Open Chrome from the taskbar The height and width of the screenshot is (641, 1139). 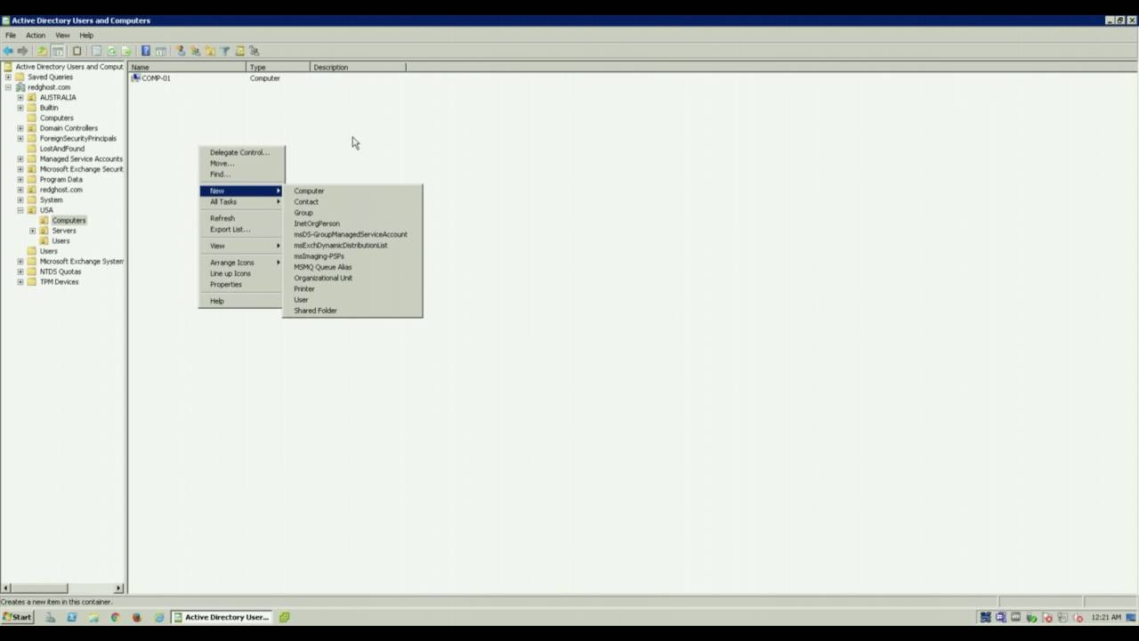[115, 617]
